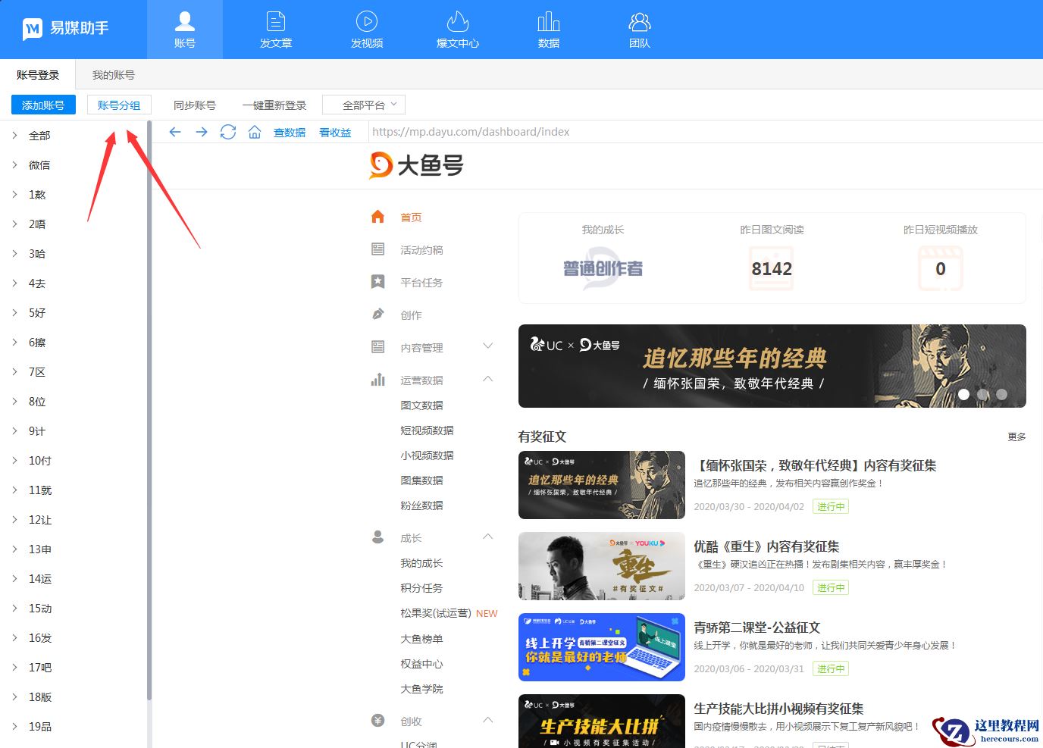Screen dimensions: 1043x748
Task: Click the 成长 person icon
Action: pyautogui.click(x=378, y=537)
